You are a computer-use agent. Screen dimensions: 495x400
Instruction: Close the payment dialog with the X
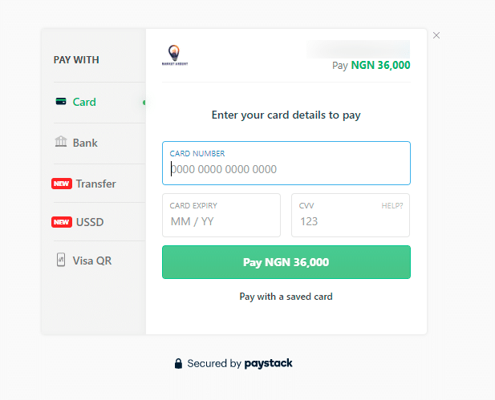[x=436, y=35]
